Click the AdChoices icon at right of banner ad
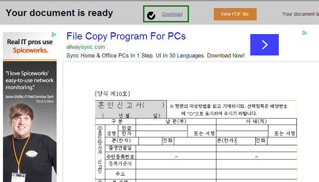Screen dimensions: 319x182 coord(304,33)
